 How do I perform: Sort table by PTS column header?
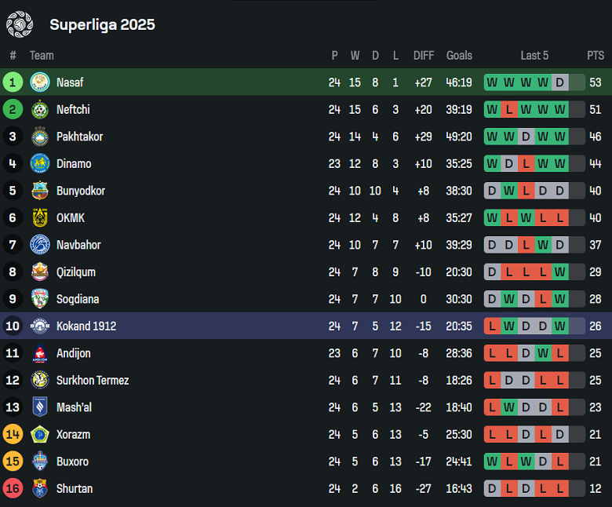tap(596, 56)
